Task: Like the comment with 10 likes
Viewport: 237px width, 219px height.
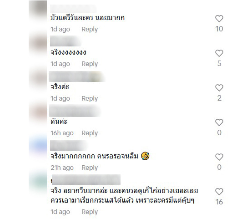Action: 219,19
